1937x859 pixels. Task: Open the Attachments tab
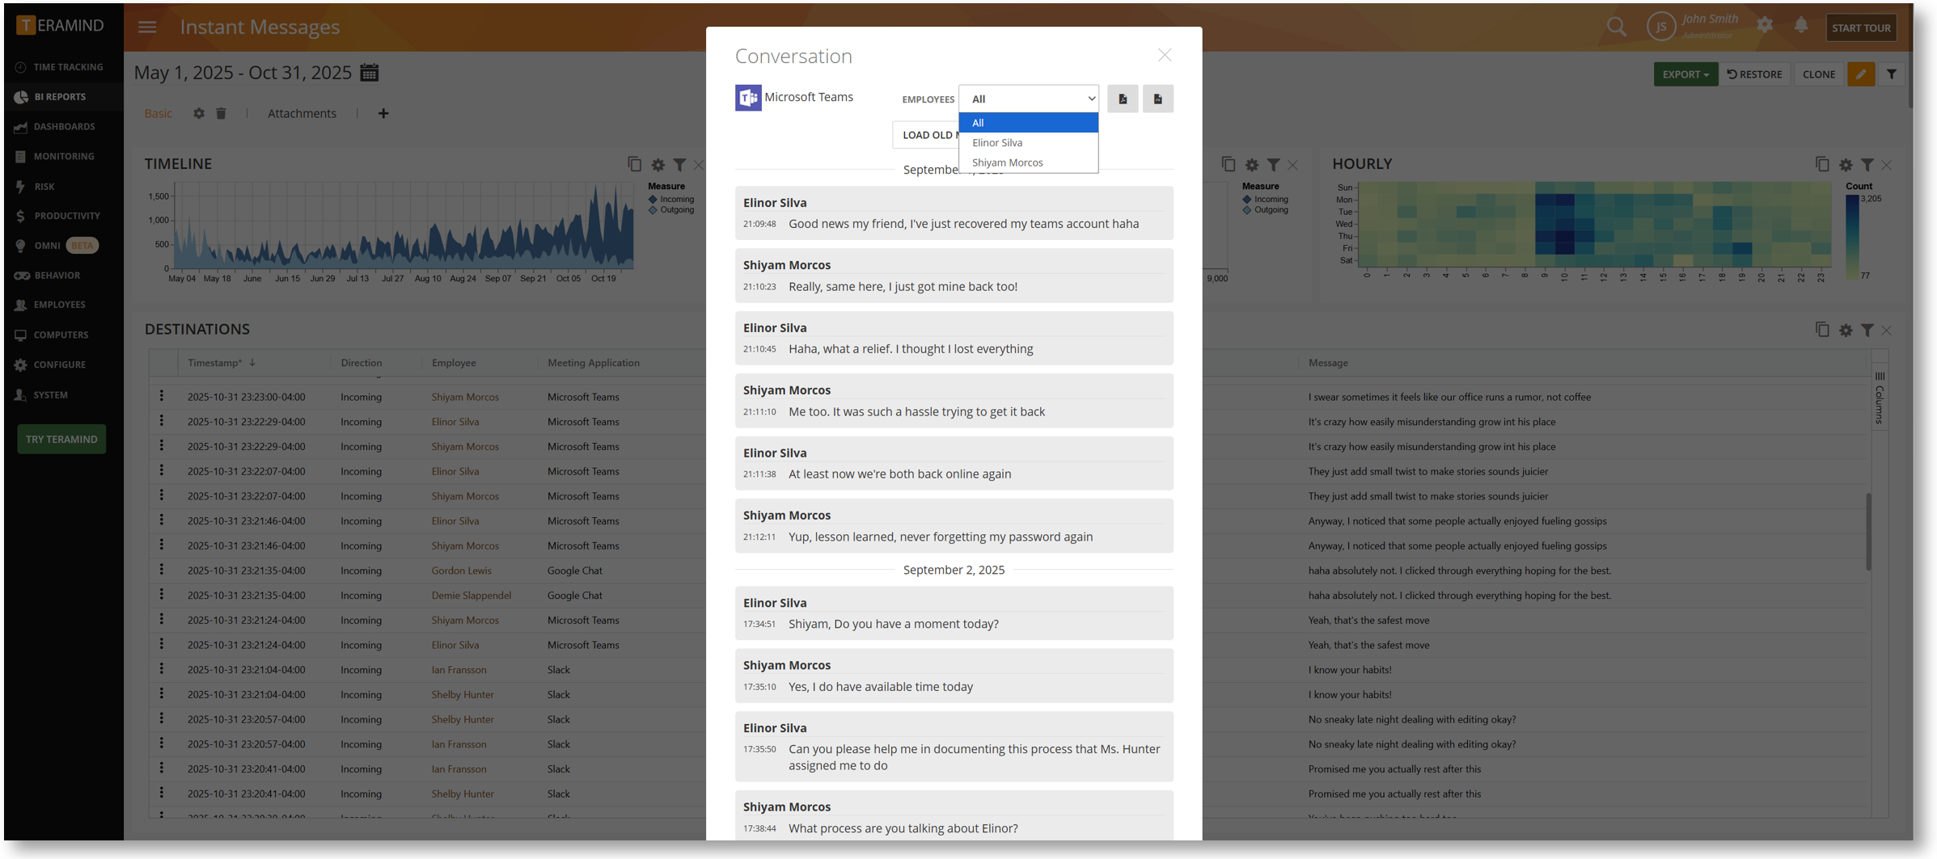[302, 113]
